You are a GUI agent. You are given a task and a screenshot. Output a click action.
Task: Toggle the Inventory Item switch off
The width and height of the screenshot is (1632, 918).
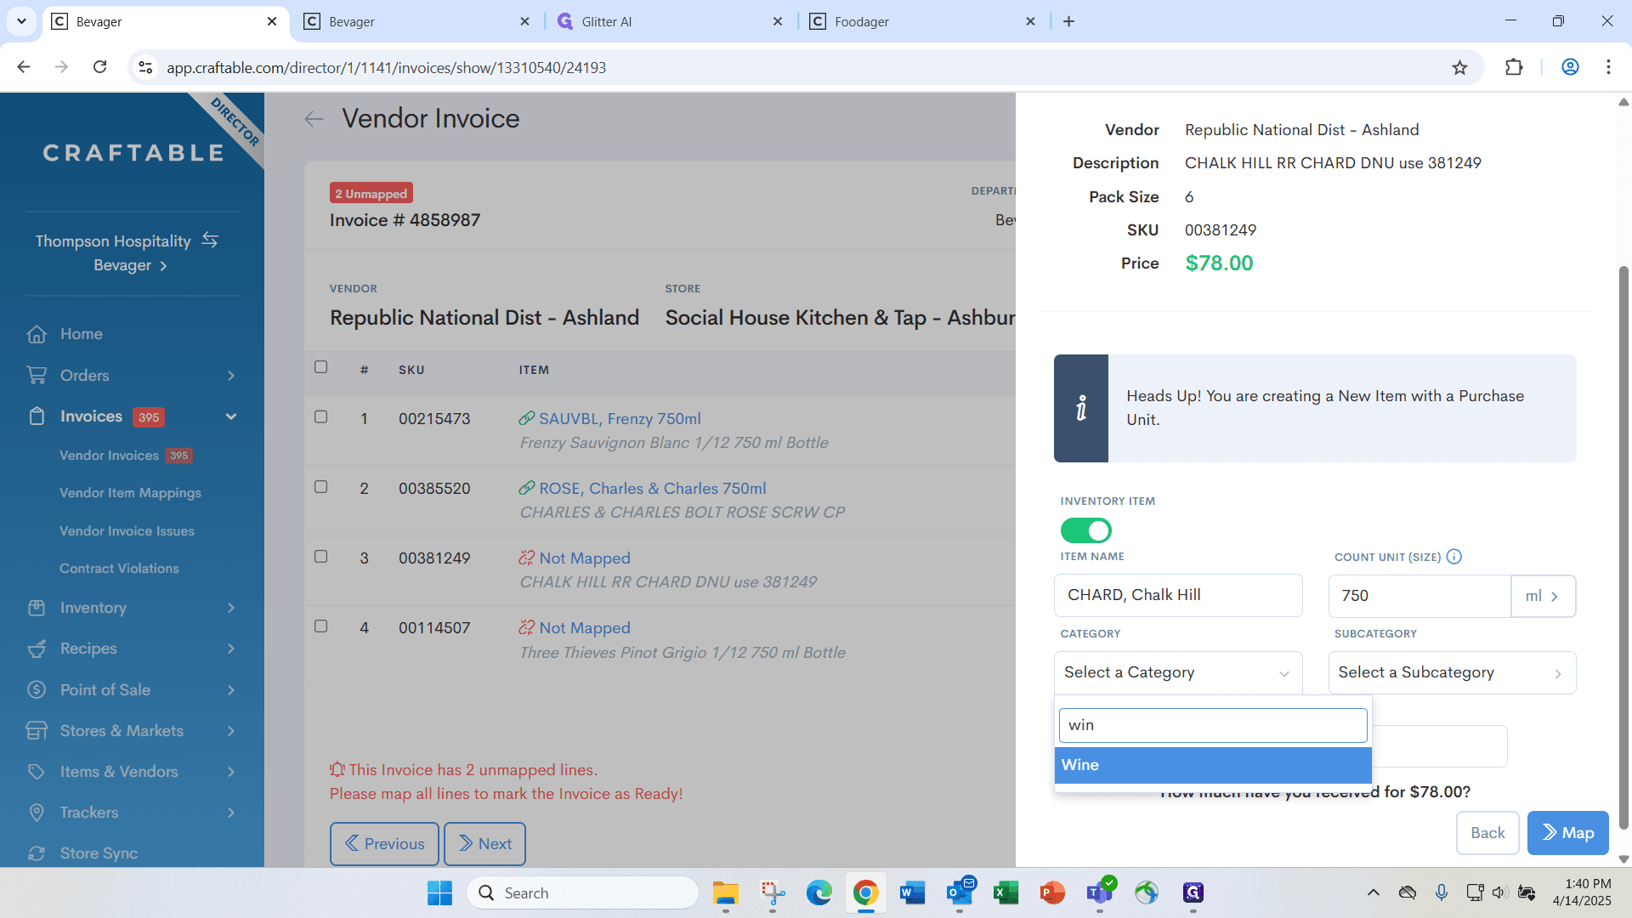pyautogui.click(x=1085, y=530)
